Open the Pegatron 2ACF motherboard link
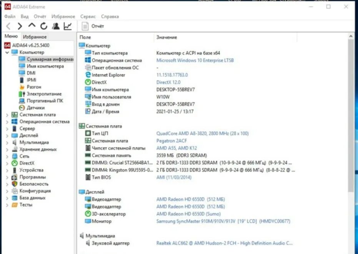This screenshot has height=254, width=358. [x=172, y=141]
